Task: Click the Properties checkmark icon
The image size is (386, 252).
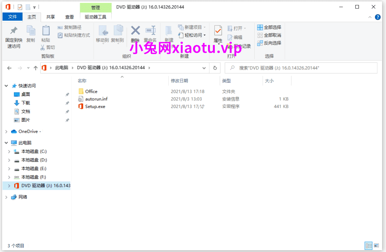Action: coord(218,31)
